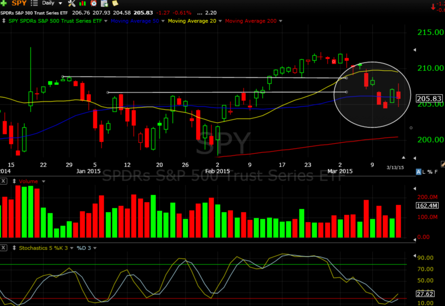Click the 162.4M volume value tag

click(x=427, y=205)
